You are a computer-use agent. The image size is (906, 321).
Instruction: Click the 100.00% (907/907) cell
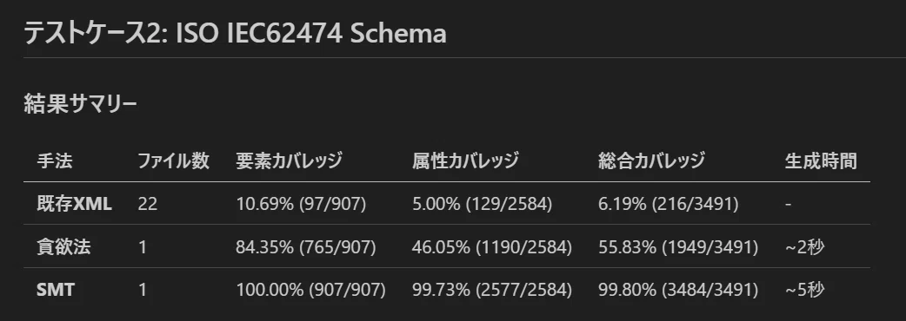pyautogui.click(x=311, y=290)
